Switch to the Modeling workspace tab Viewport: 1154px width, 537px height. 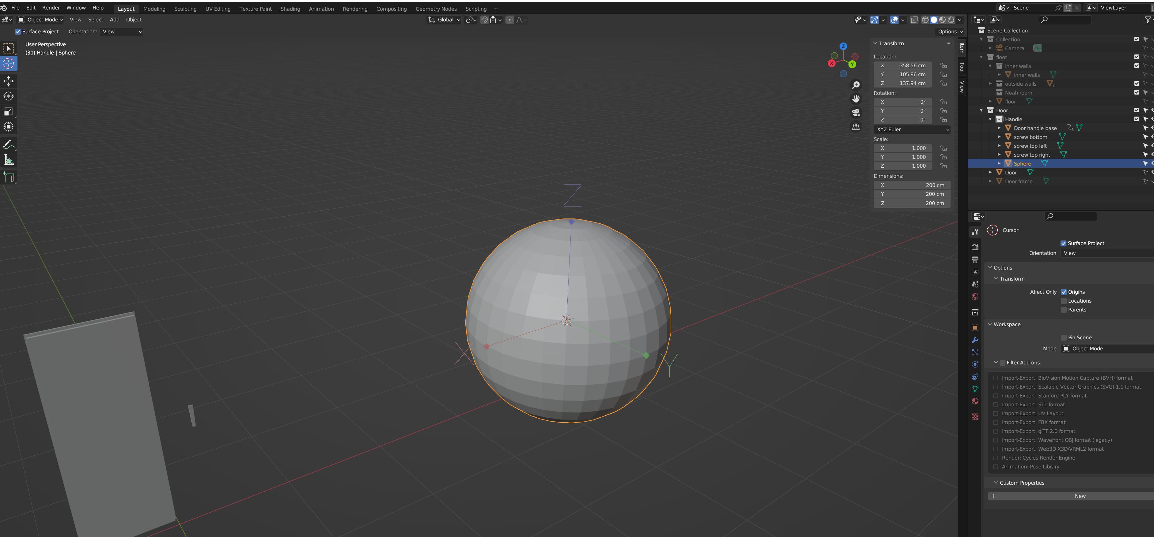coord(154,9)
